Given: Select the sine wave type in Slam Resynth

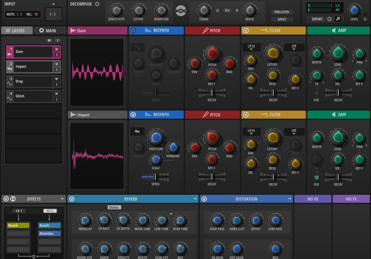Looking at the screenshot, I should 137,47.
